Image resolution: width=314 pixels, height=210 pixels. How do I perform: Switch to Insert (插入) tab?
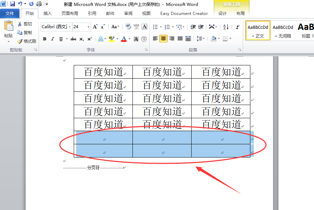coord(47,14)
